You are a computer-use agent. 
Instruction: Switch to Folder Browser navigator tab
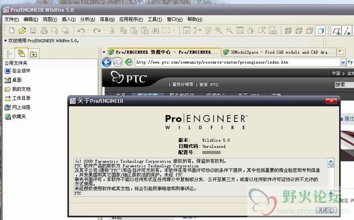(x=21, y=53)
